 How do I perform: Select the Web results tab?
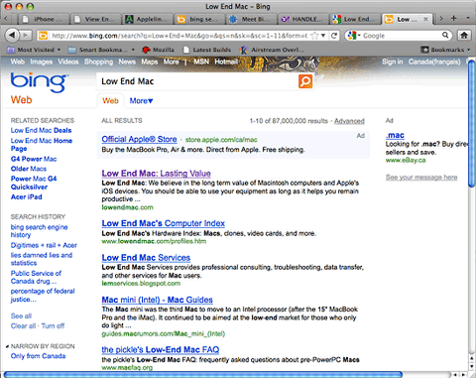click(110, 101)
